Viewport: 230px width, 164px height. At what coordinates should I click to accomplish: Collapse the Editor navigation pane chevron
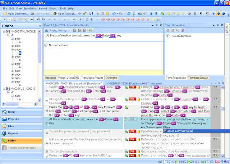[x=40, y=26]
